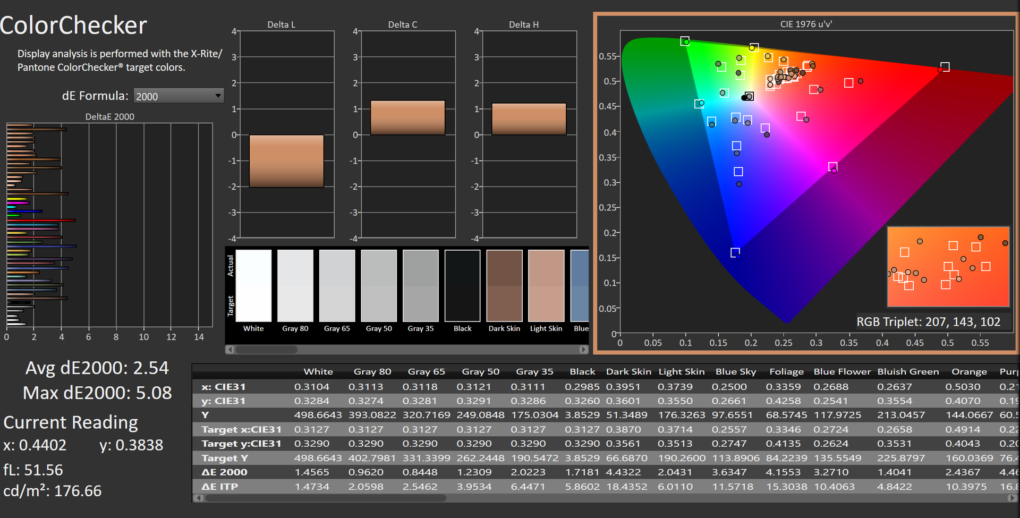The width and height of the screenshot is (1020, 518).
Task: Click the Blue Flower column header
Action: (843, 372)
